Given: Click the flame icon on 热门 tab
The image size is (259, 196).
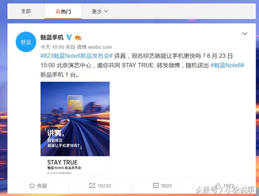Looking at the screenshot, I should coord(58,11).
